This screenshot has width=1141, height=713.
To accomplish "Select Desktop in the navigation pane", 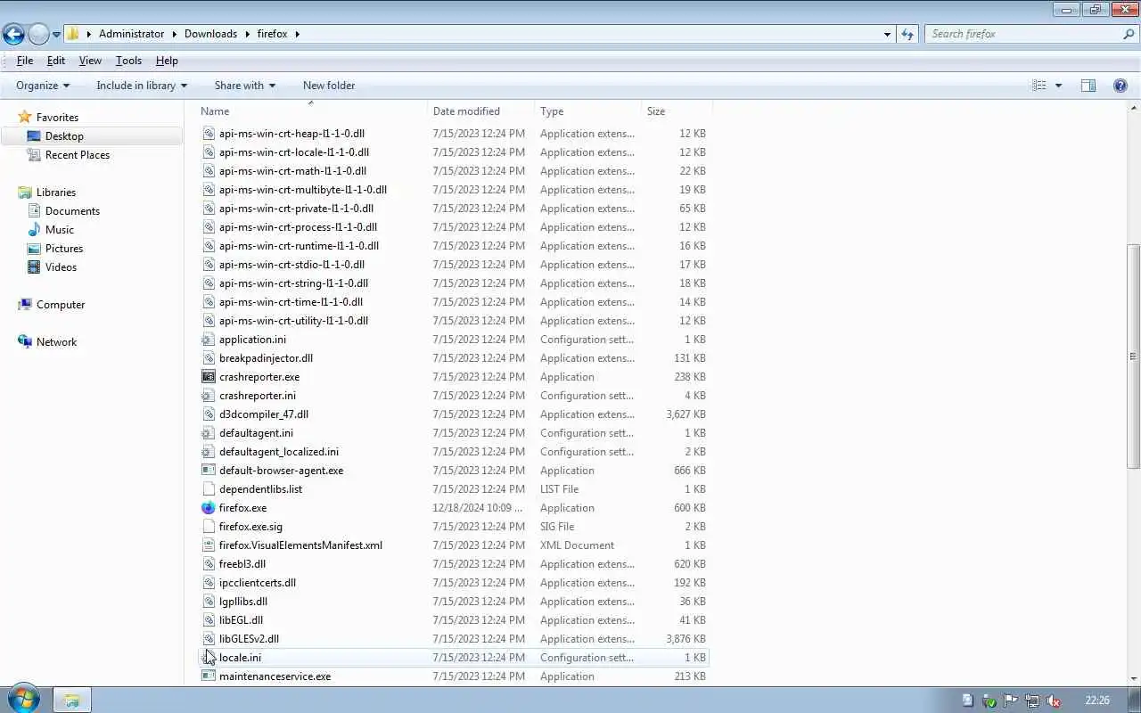I will pos(64,136).
